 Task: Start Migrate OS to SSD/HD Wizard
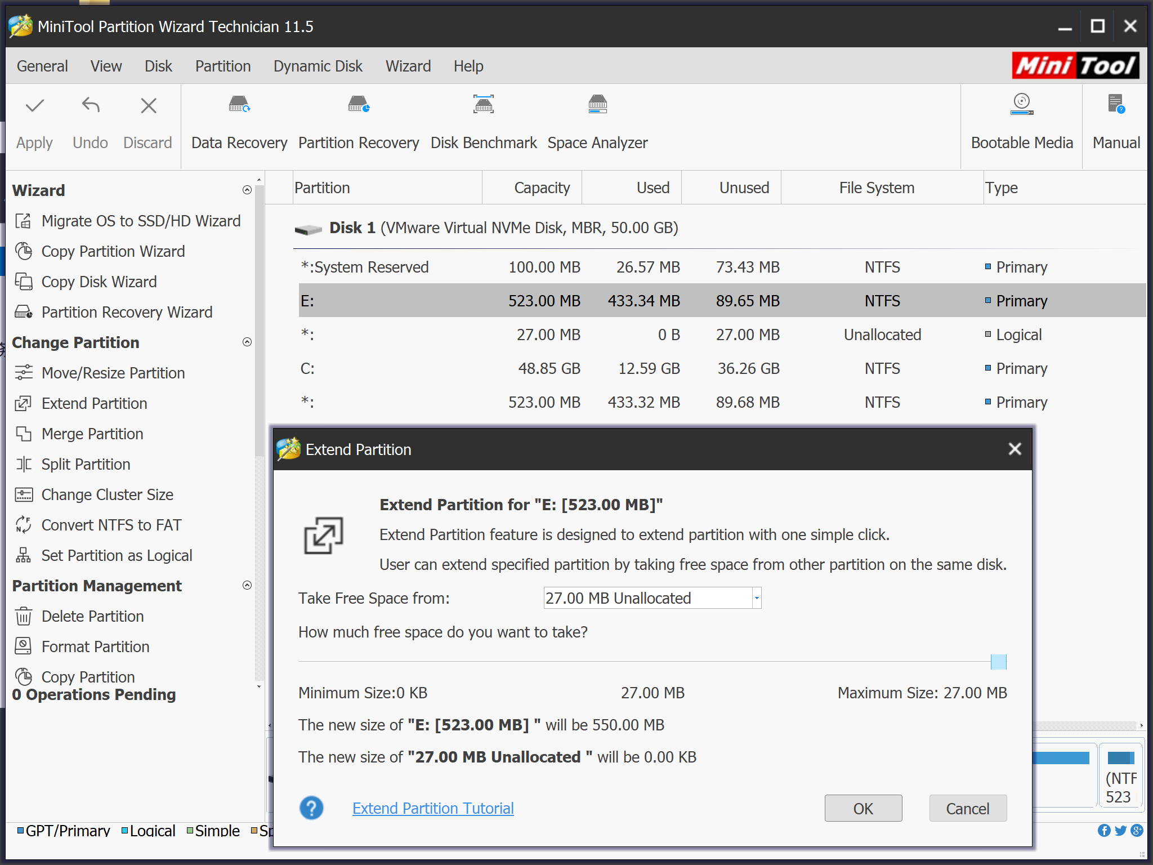(128, 221)
